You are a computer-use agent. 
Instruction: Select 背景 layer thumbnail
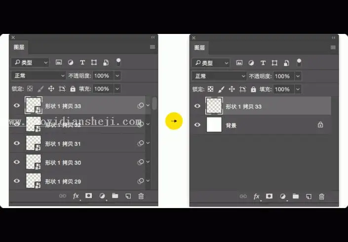tap(214, 125)
